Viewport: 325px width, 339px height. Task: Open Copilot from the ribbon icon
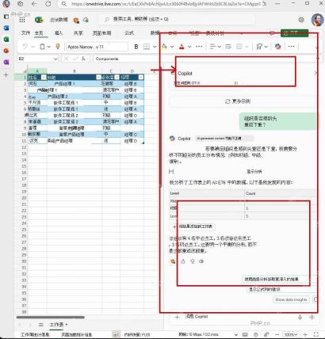pos(277,47)
